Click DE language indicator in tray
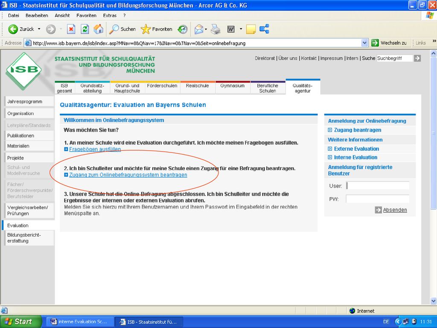This screenshot has height=328, width=437. 386,322
